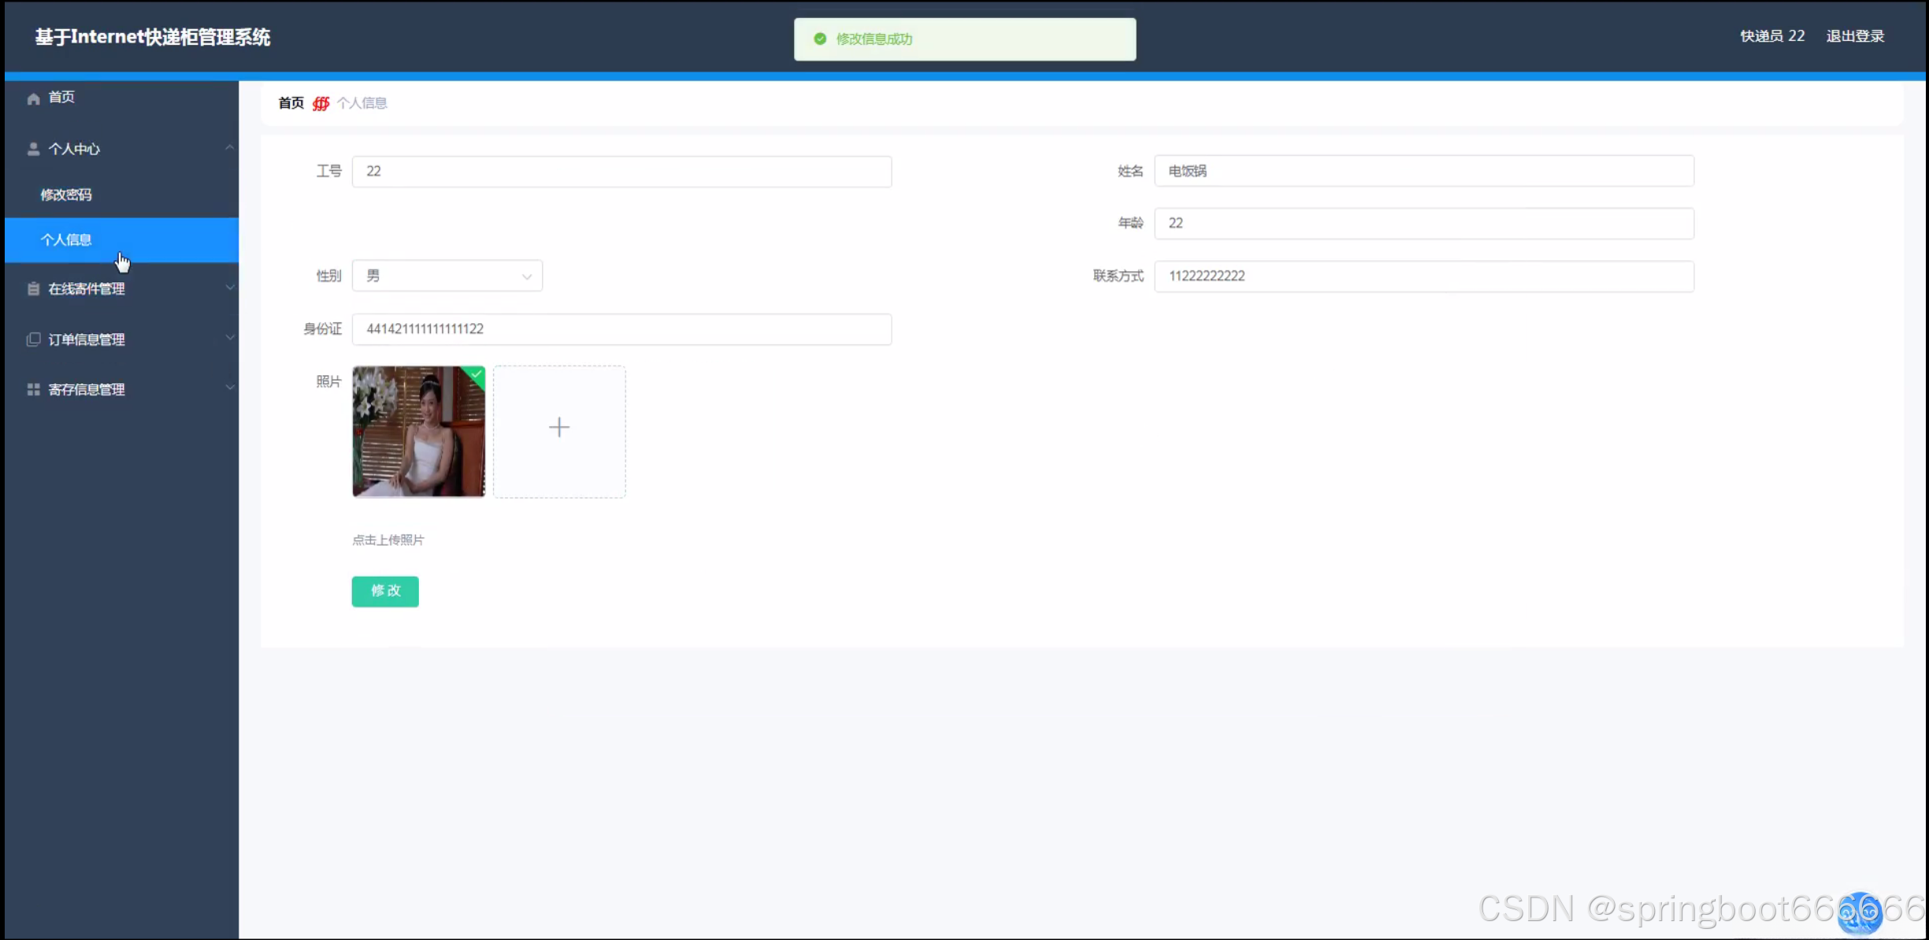Expand the 在线寄件管理 submenu arrow
The image size is (1929, 940).
pos(229,288)
